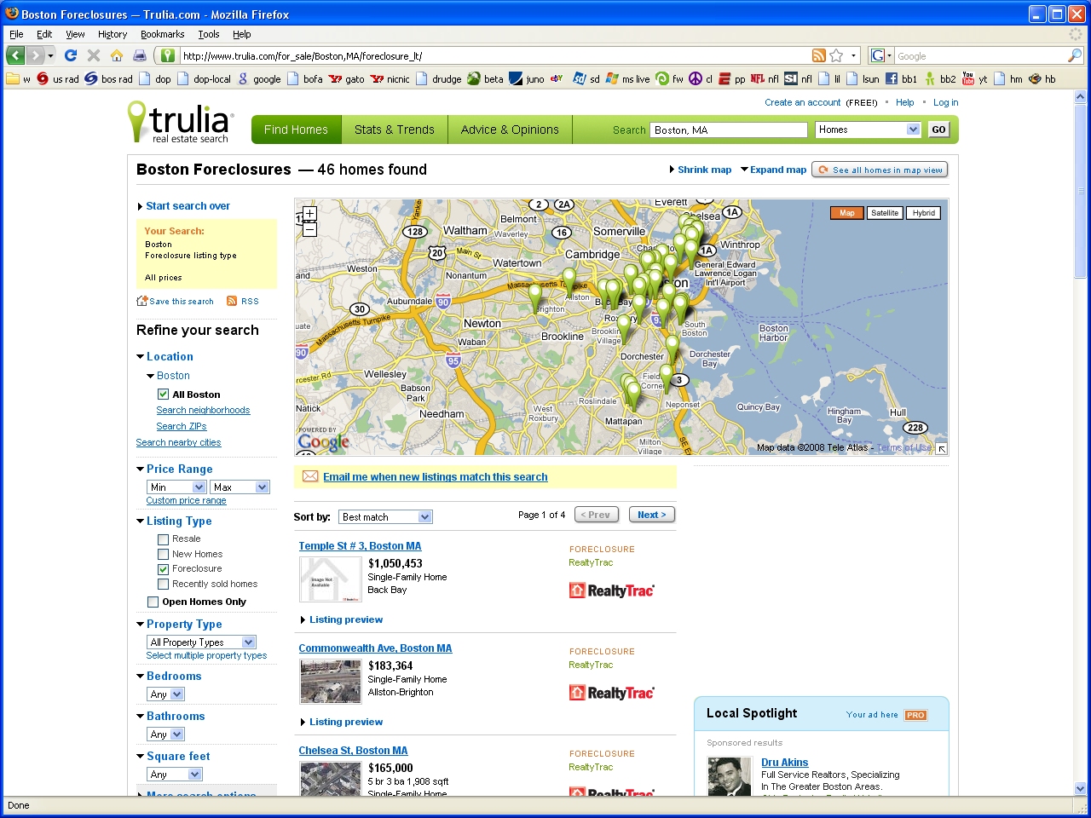
Task: Click the Next page button
Action: [652, 515]
